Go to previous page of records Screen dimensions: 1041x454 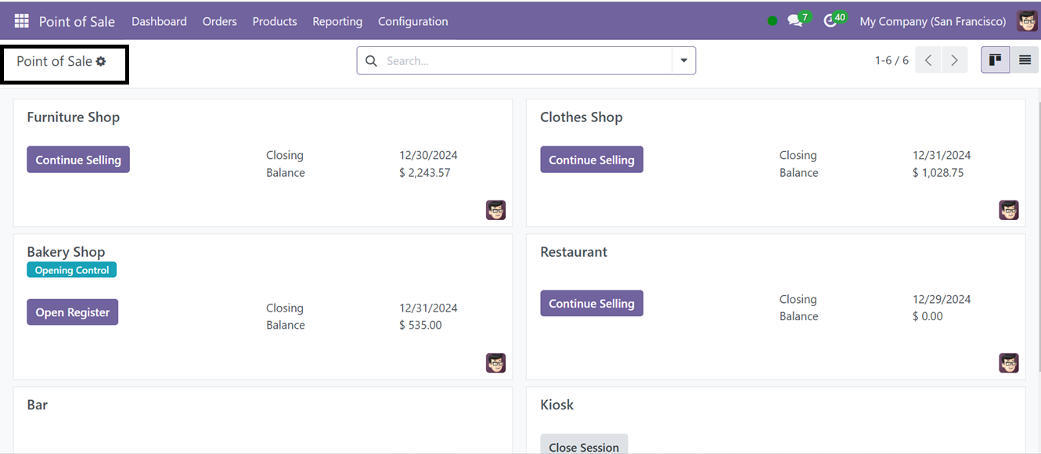[928, 60]
